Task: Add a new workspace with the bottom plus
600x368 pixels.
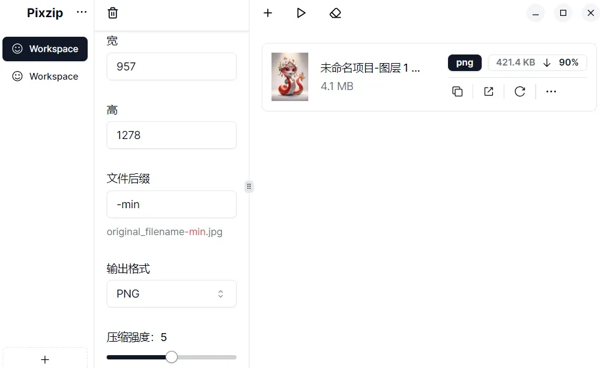Action: point(45,359)
